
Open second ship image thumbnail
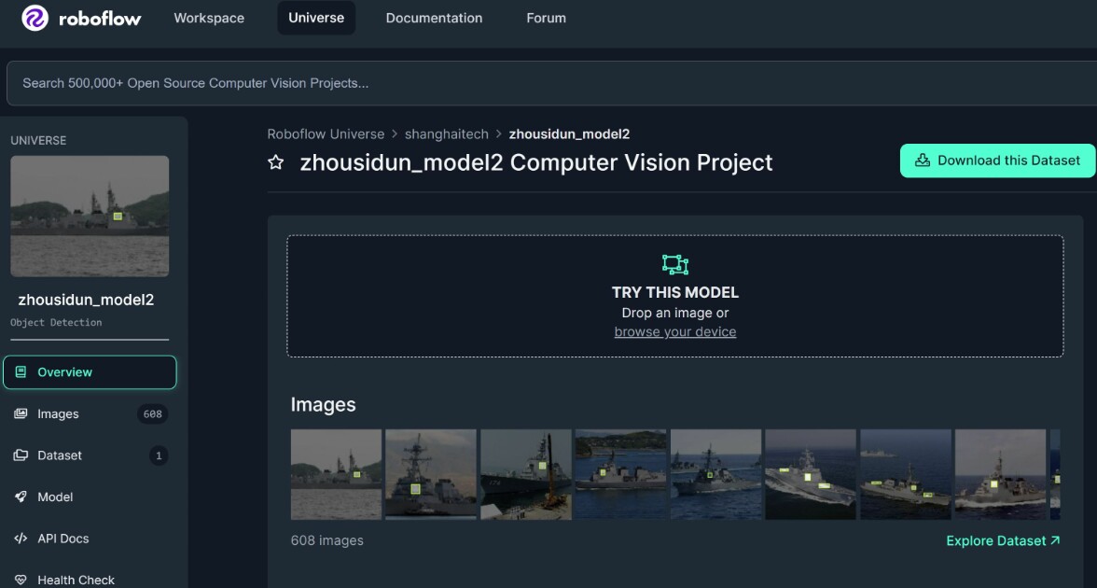[x=431, y=474]
